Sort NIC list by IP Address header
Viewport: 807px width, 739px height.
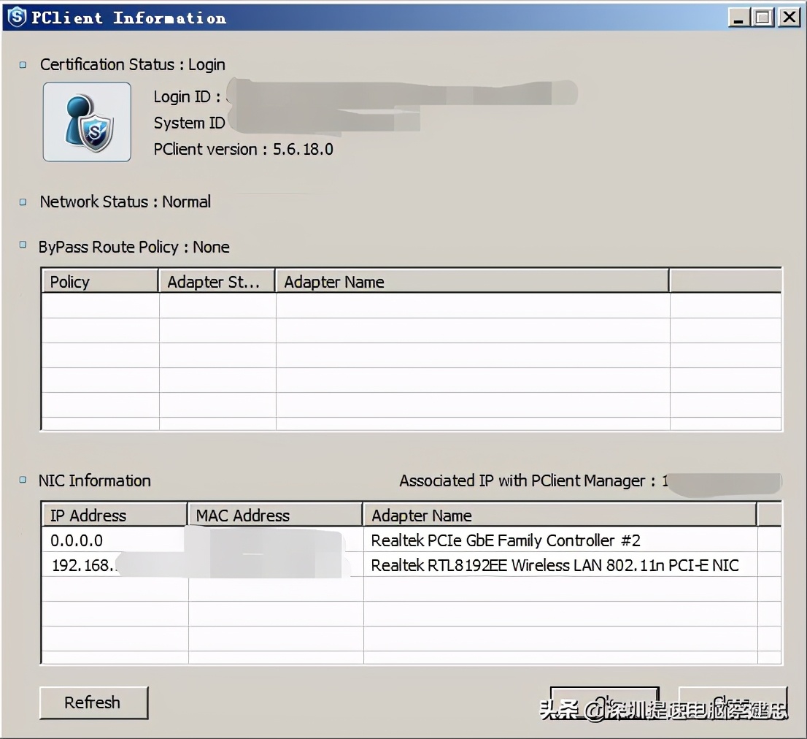click(x=114, y=516)
